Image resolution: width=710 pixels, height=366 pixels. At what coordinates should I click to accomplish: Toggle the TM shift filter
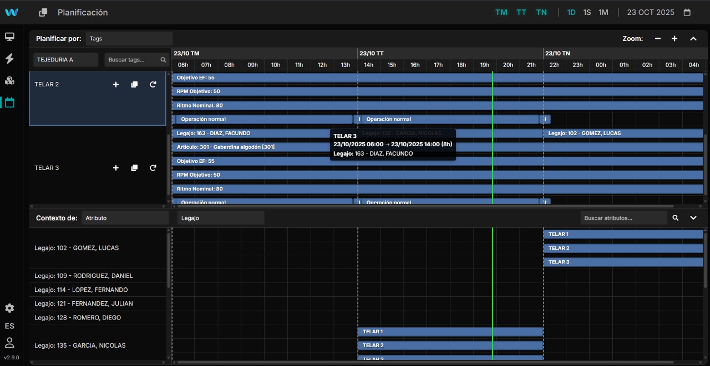(x=501, y=12)
